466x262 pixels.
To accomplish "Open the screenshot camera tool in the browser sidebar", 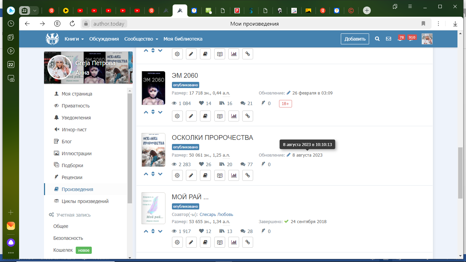I will 11,78.
